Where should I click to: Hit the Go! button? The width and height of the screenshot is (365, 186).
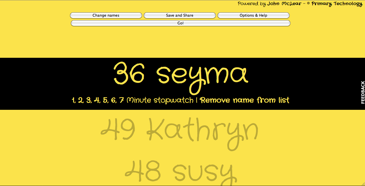(180, 23)
